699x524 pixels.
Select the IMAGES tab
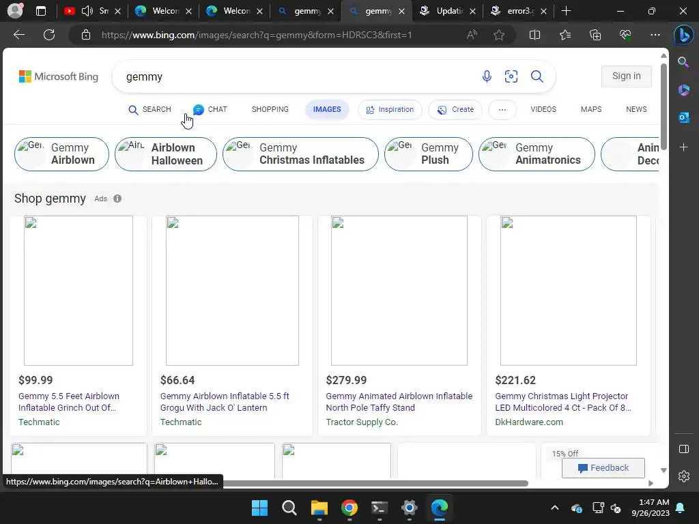tap(327, 110)
